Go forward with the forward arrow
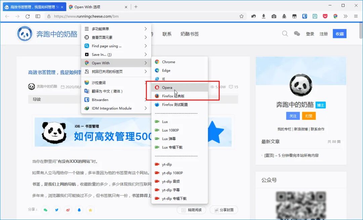 point(17,16)
